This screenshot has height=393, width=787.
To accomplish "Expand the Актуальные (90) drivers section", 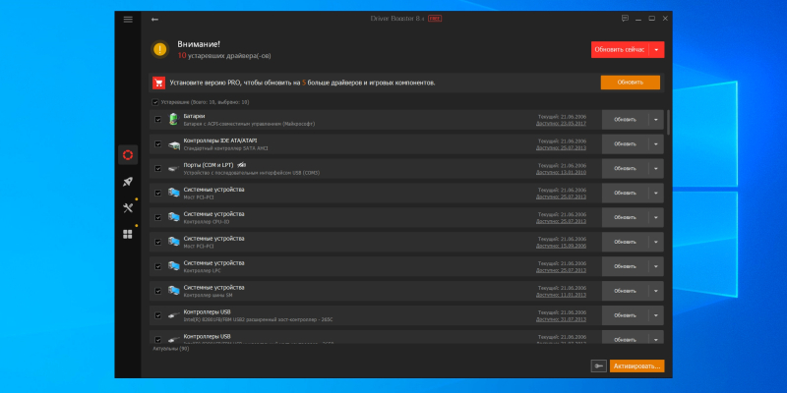I will tap(172, 349).
